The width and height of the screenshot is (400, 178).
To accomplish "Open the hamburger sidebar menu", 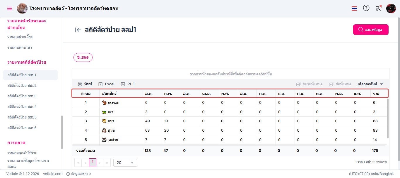I will [x=10, y=9].
